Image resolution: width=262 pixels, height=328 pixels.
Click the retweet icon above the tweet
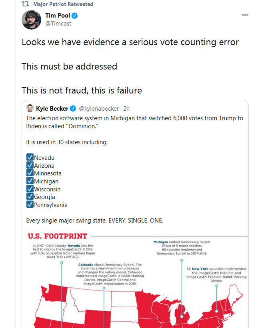pyautogui.click(x=25, y=4)
